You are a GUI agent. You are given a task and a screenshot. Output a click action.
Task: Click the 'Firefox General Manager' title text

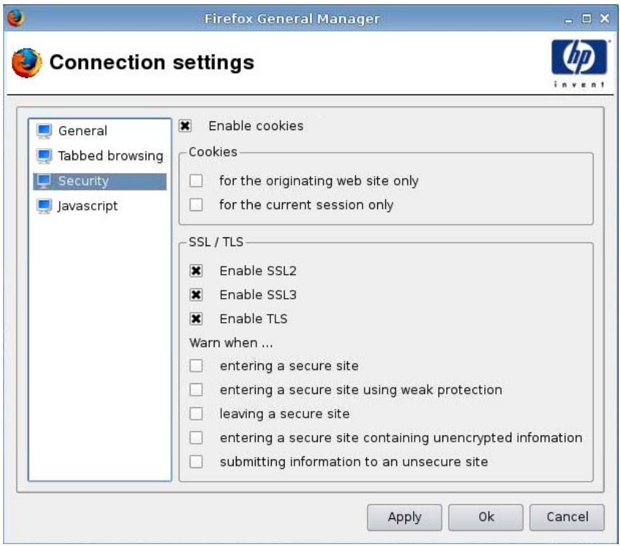[292, 18]
